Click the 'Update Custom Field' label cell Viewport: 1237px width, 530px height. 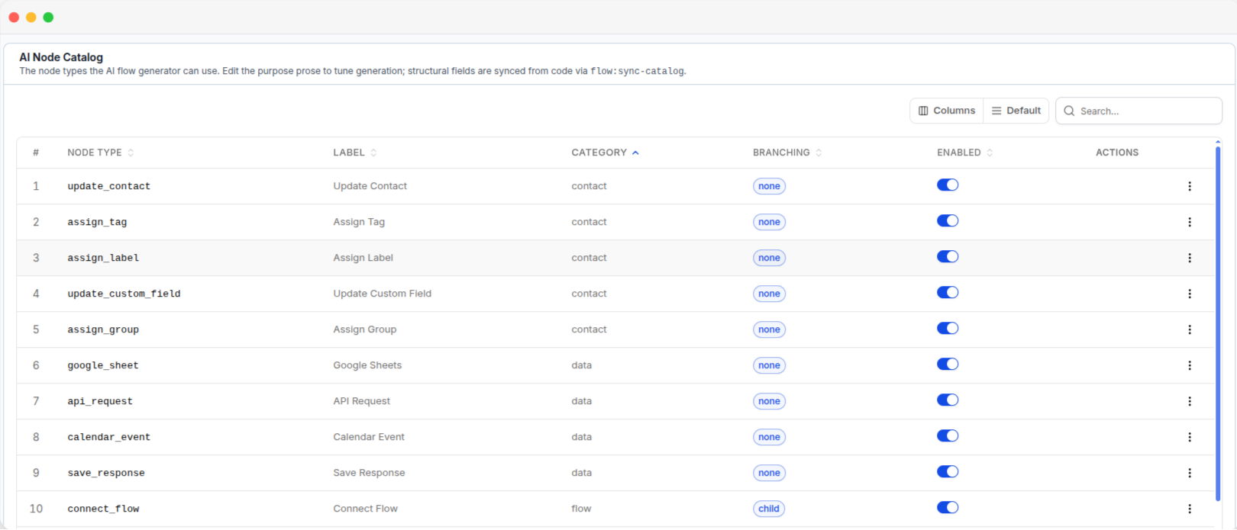tap(382, 294)
